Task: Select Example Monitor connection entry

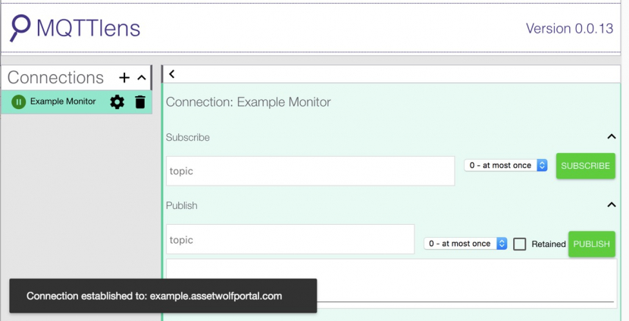Action: click(x=77, y=102)
